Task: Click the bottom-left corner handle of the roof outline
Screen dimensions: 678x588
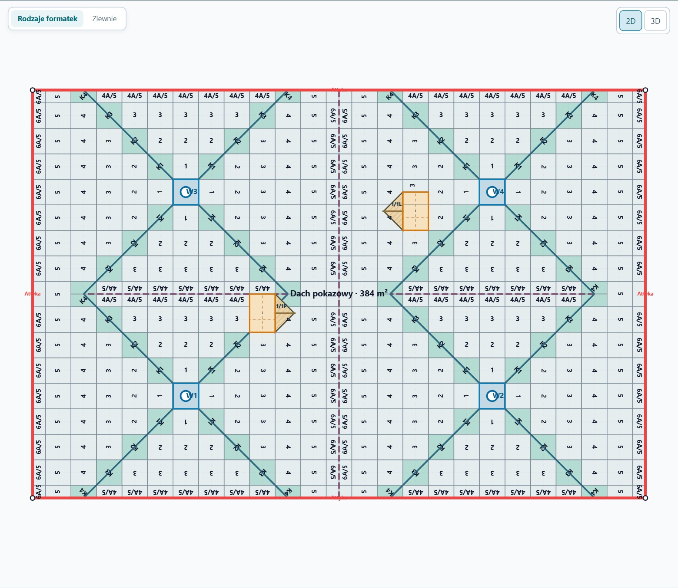Action: pos(33,498)
